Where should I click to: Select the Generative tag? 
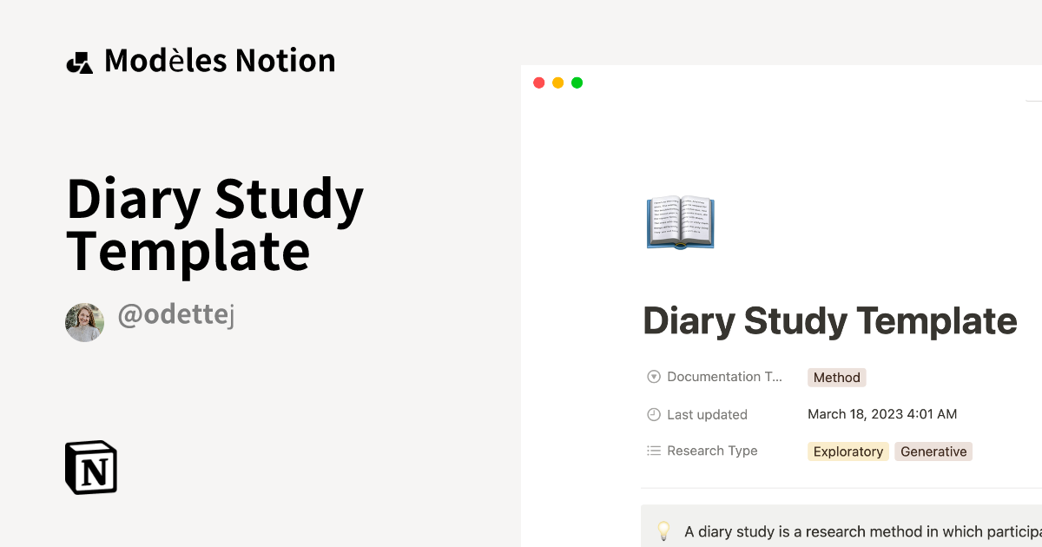click(933, 451)
